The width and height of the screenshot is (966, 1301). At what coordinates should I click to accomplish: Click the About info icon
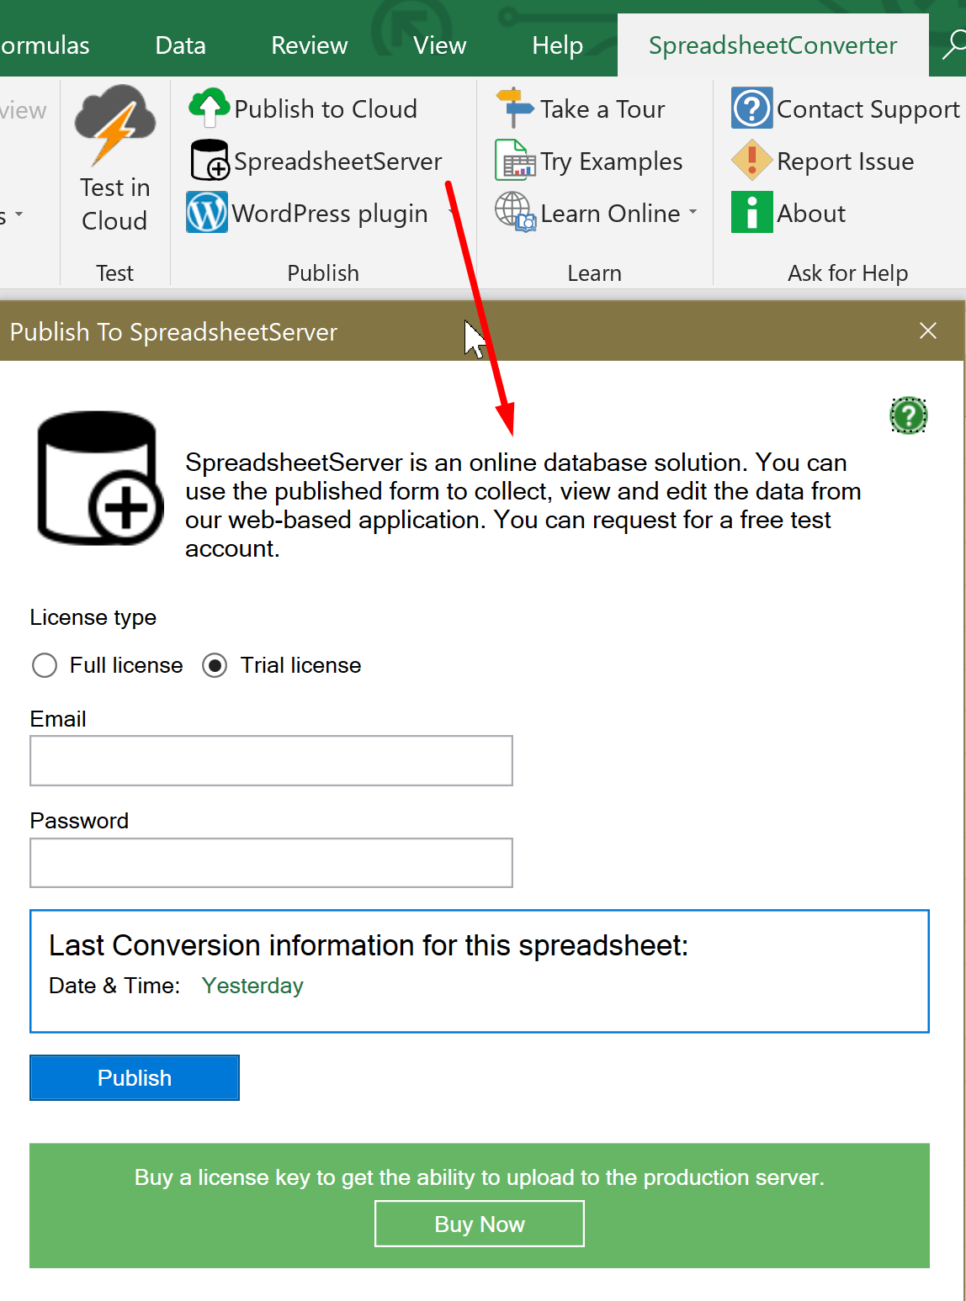point(751,213)
